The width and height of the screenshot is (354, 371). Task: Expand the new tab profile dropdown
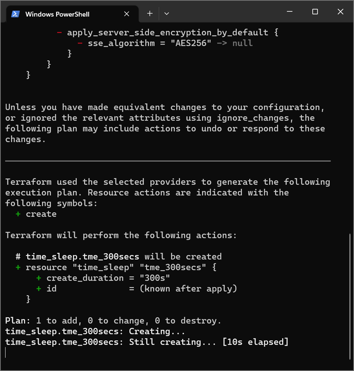[x=167, y=13]
